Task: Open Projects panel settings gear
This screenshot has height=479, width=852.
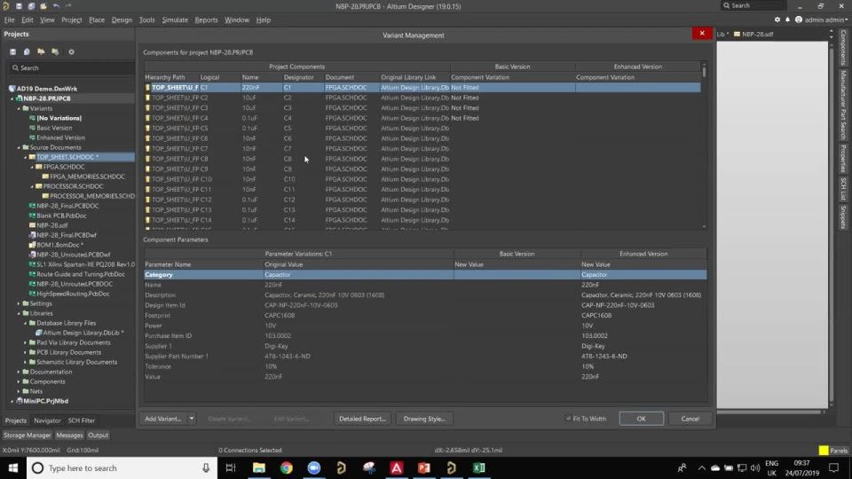Action: (71, 51)
